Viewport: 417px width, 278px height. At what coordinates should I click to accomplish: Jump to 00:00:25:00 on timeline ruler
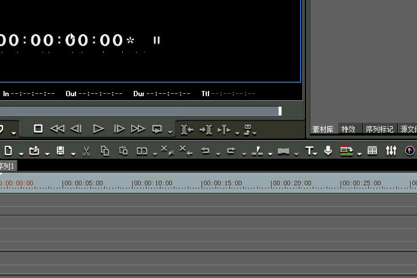tap(361, 183)
